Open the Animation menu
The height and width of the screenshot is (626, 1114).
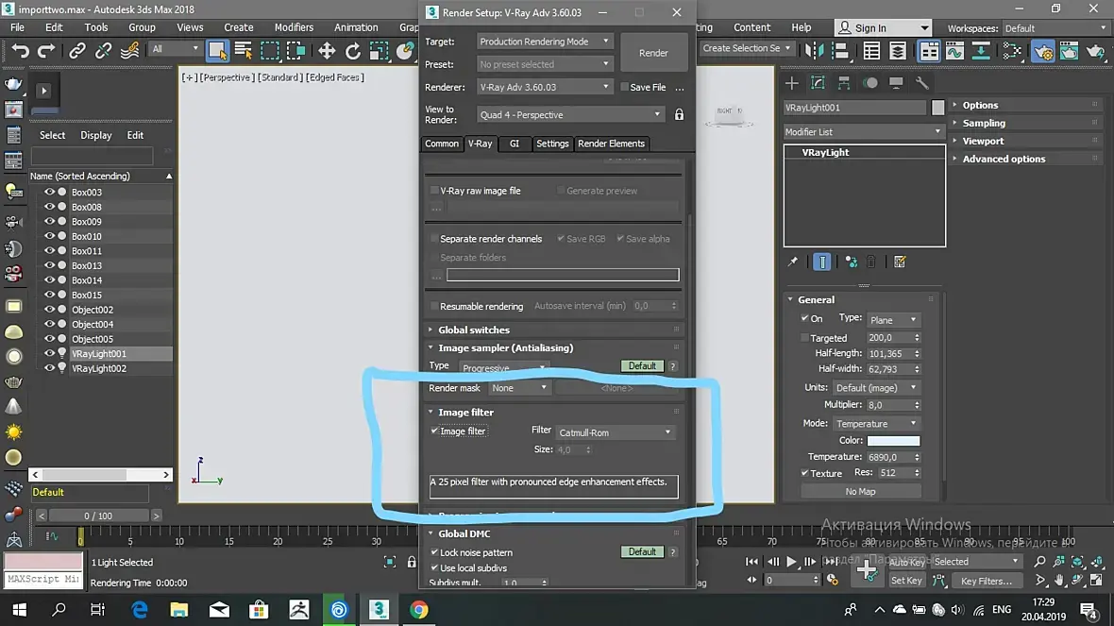pos(356,27)
